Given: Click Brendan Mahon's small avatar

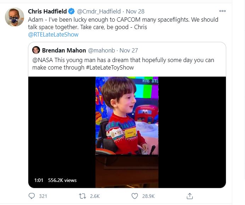Looking at the screenshot, I should 36,50.
